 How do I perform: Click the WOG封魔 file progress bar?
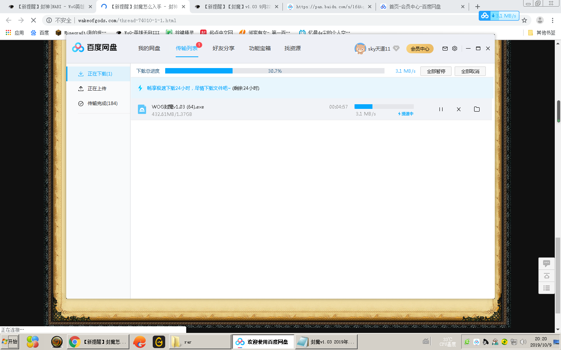384,107
